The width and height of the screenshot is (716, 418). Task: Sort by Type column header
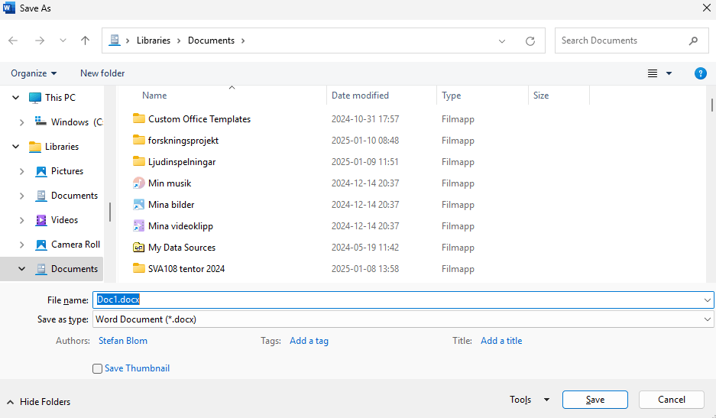tap(451, 96)
